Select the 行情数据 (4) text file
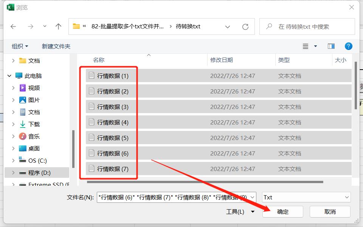363x227 pixels. tap(112, 122)
